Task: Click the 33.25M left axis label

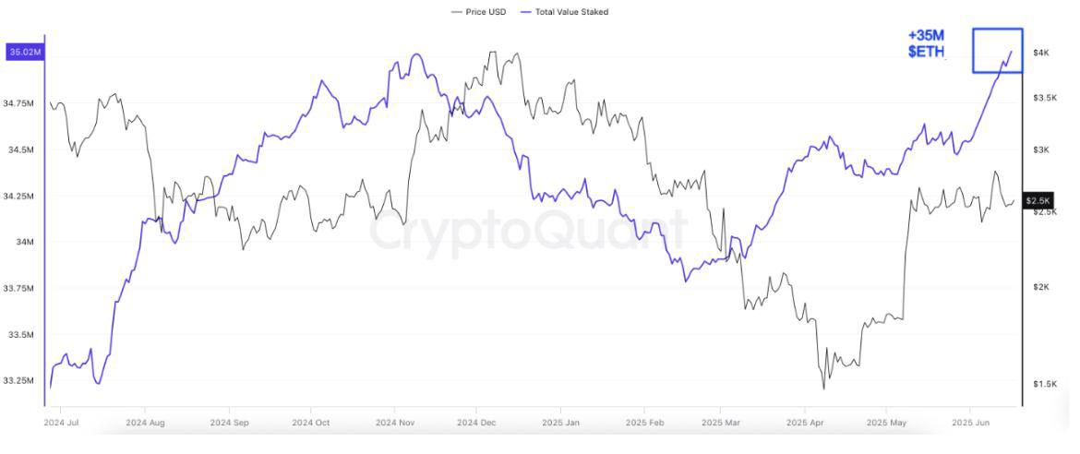Action: pyautogui.click(x=18, y=381)
